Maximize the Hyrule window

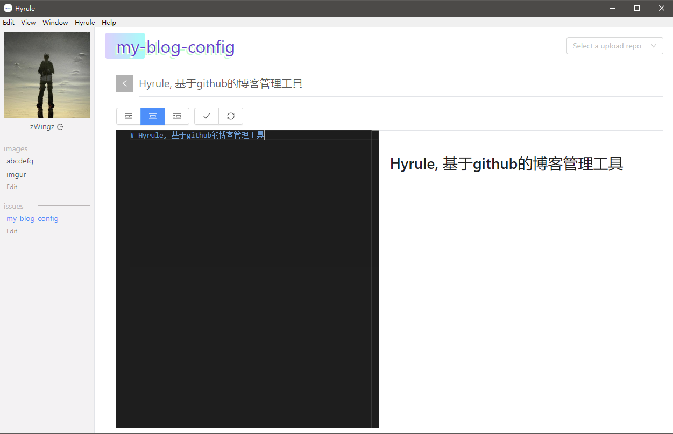pyautogui.click(x=637, y=8)
